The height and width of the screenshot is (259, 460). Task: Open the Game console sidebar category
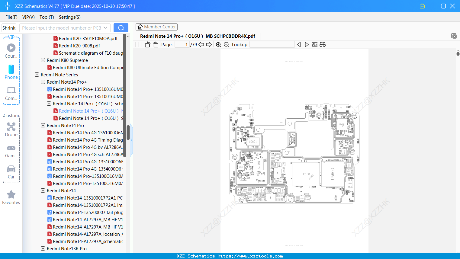point(11,151)
